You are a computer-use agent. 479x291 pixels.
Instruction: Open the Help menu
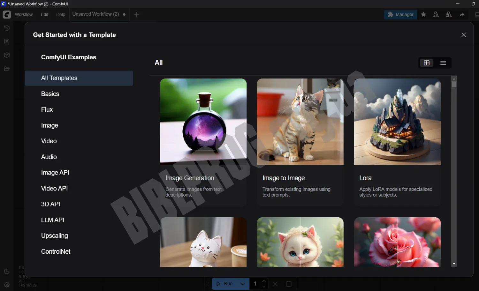pos(61,15)
